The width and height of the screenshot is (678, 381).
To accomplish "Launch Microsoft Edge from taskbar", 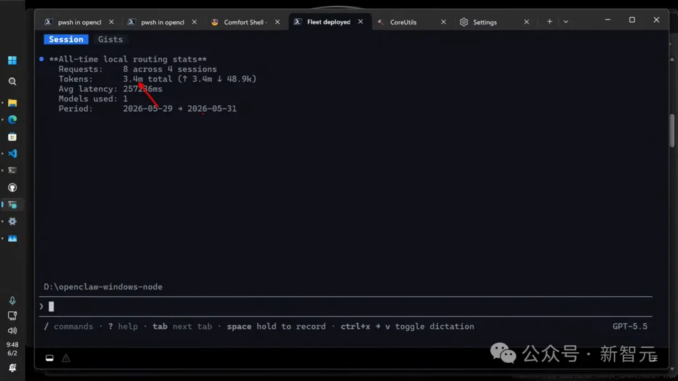I will click(x=12, y=120).
